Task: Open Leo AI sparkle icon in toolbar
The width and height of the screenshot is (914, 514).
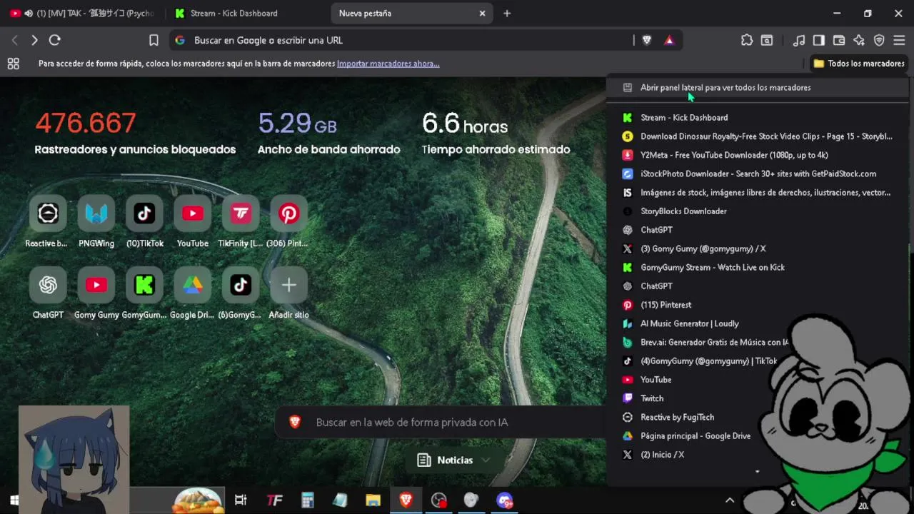Action: [859, 40]
